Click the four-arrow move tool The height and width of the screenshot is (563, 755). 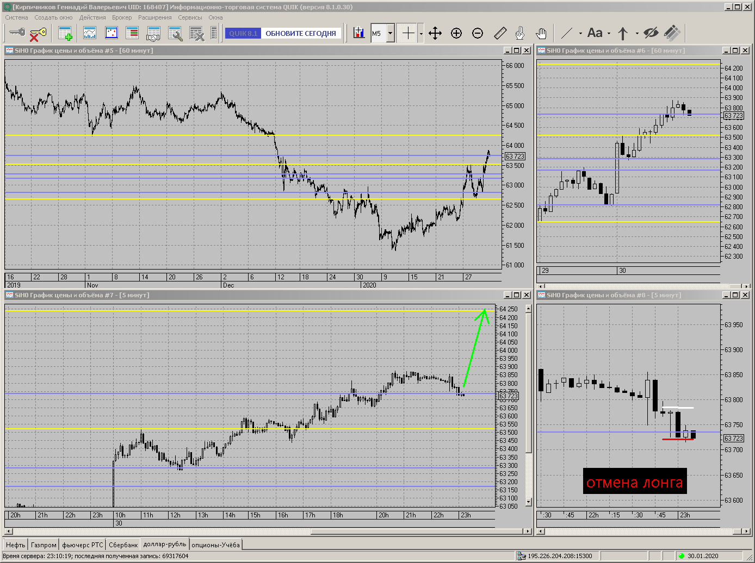(435, 33)
